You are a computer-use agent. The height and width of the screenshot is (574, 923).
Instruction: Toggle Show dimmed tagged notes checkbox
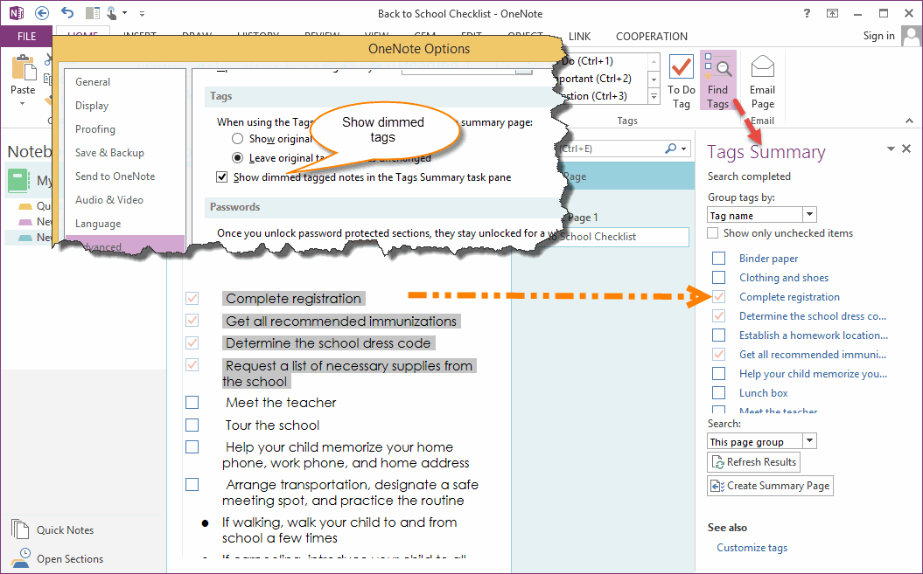222,177
